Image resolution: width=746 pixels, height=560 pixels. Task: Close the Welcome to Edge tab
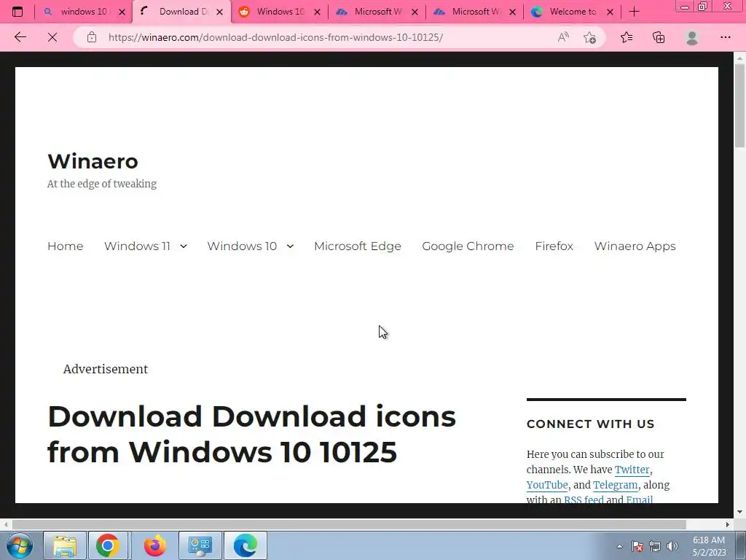click(x=610, y=12)
